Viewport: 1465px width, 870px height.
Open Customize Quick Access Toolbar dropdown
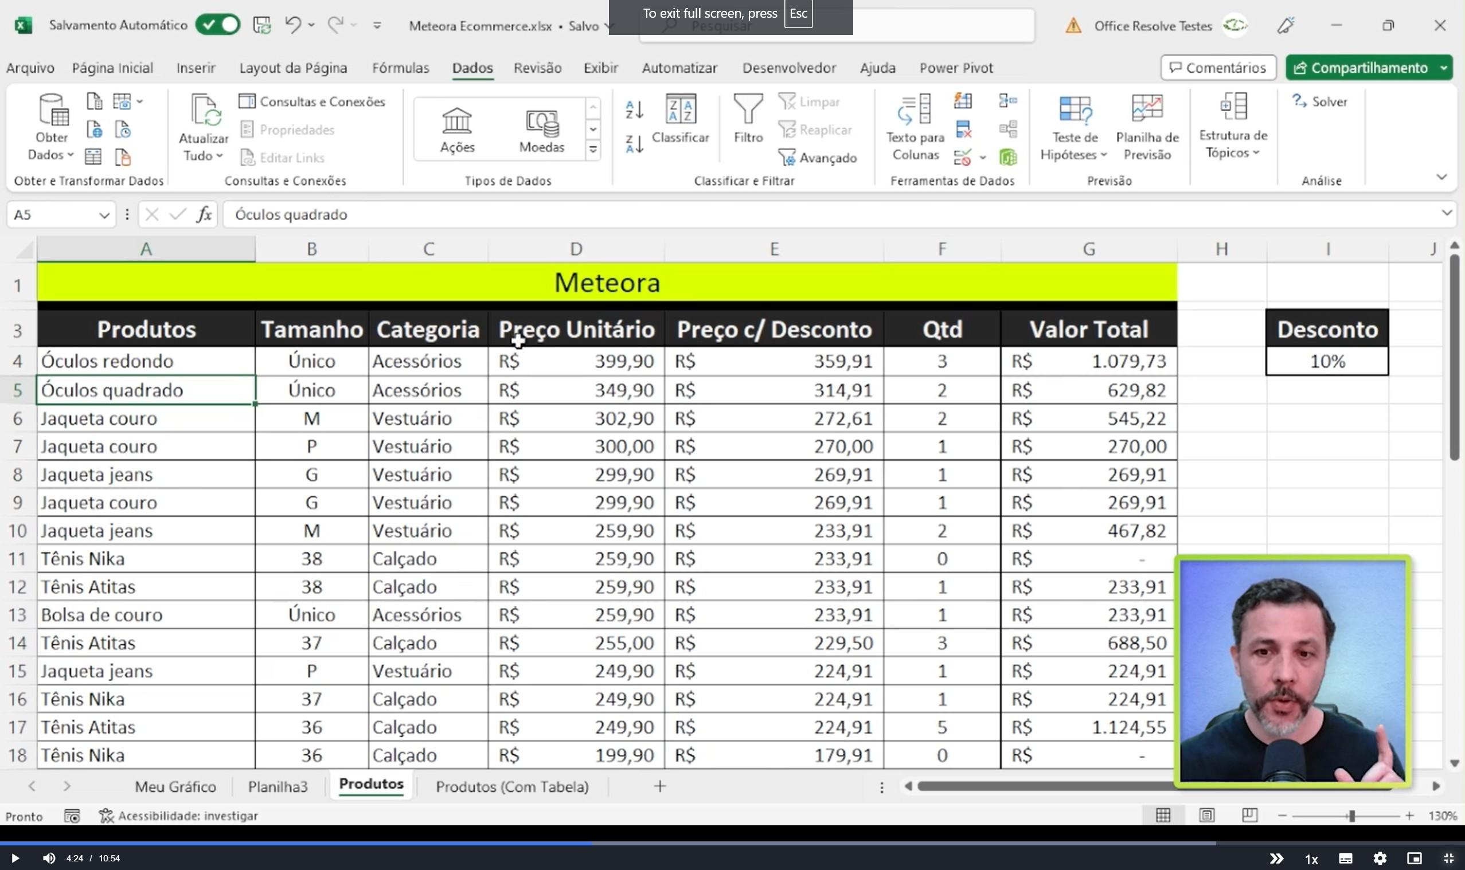coord(377,25)
